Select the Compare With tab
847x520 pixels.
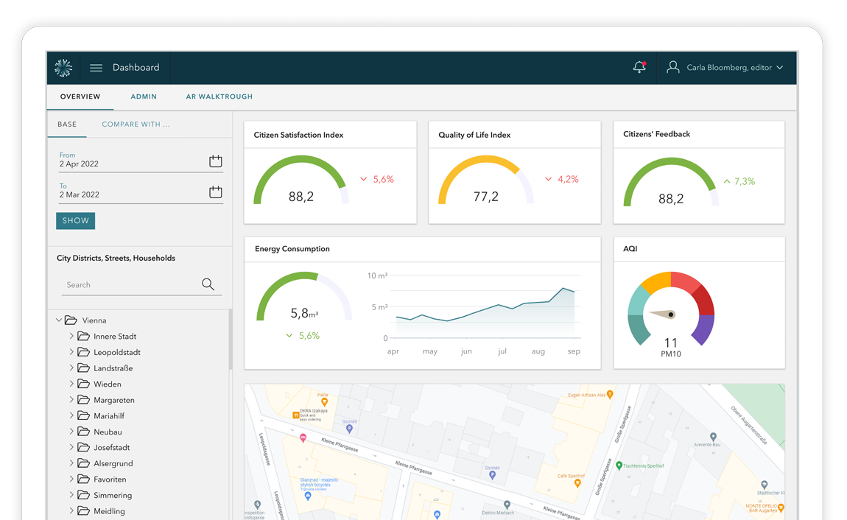pyautogui.click(x=136, y=124)
